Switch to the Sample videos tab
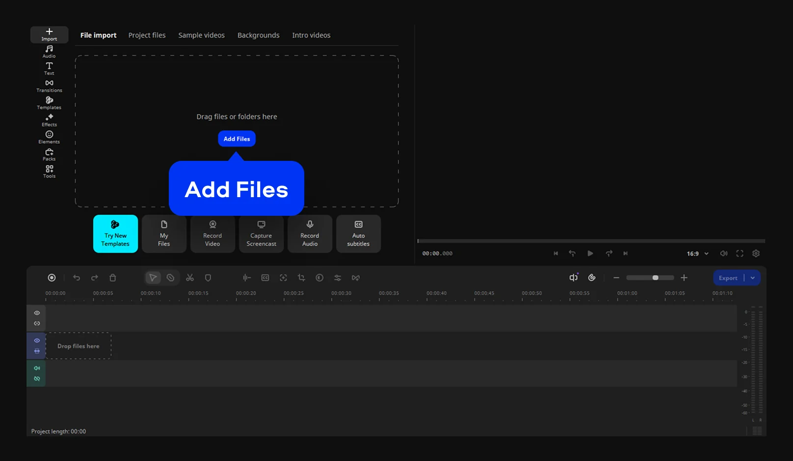793x461 pixels. tap(202, 35)
